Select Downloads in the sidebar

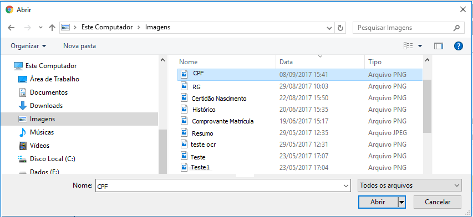point(47,106)
